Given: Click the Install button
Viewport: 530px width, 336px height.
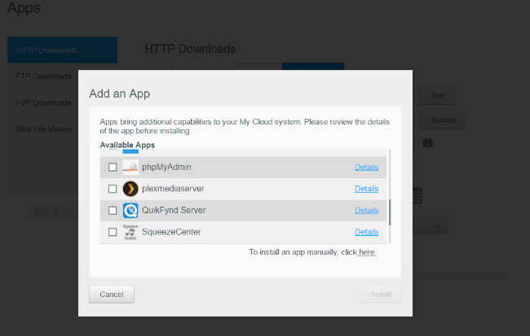Looking at the screenshot, I should (x=381, y=295).
